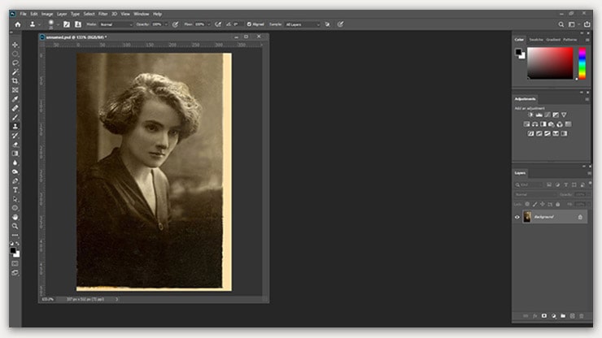602x338 pixels.
Task: Click the search icon at top right
Action: pos(561,24)
